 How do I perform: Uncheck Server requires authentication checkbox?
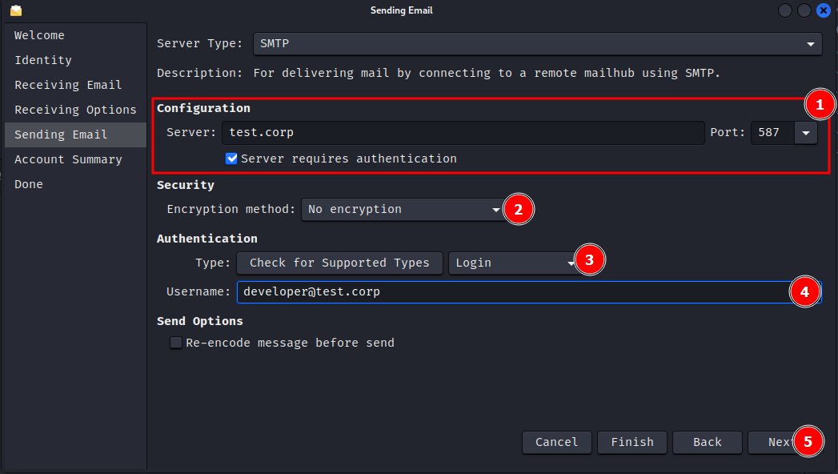coord(232,159)
